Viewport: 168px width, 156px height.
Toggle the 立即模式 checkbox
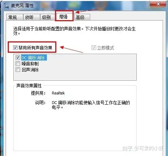coord(94,48)
